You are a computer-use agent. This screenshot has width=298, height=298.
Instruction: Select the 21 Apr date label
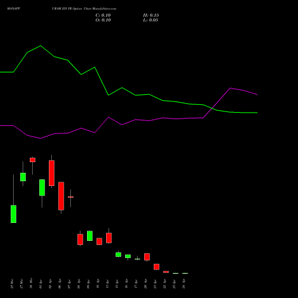coord(156,284)
